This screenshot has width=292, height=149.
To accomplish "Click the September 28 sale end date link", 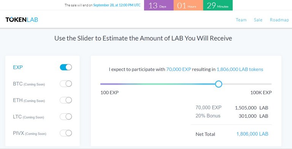I will 117,5.
